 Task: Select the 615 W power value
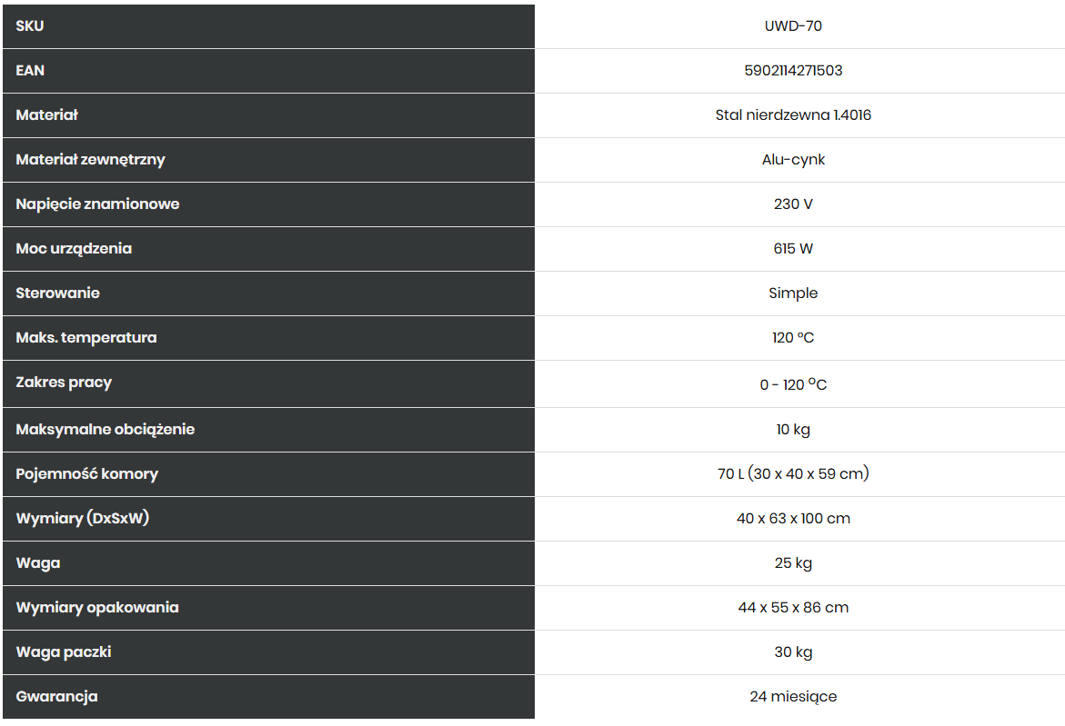pyautogui.click(x=793, y=249)
